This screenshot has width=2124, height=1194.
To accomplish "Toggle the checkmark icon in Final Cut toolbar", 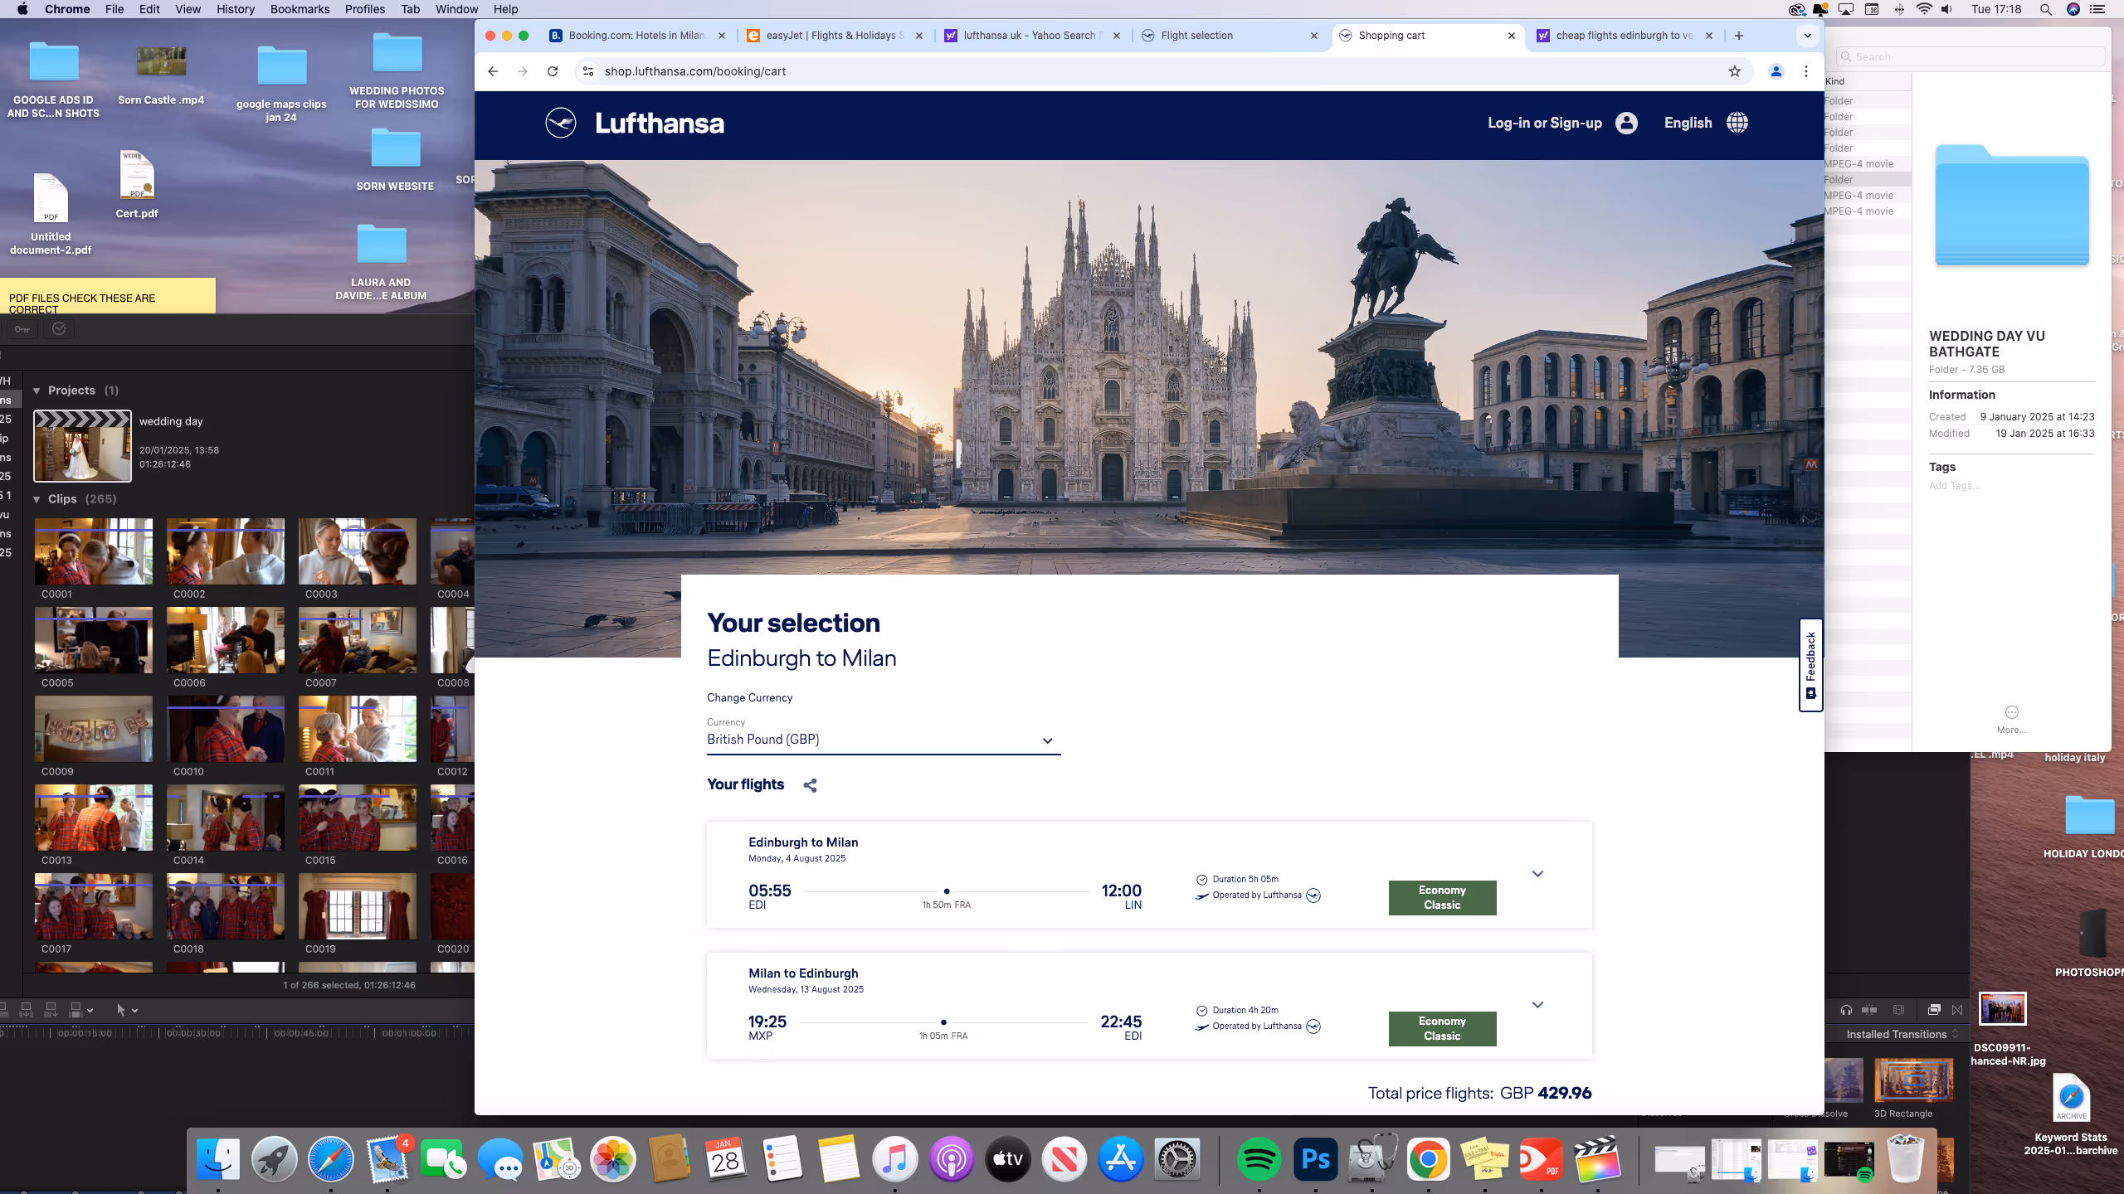I will 59,329.
